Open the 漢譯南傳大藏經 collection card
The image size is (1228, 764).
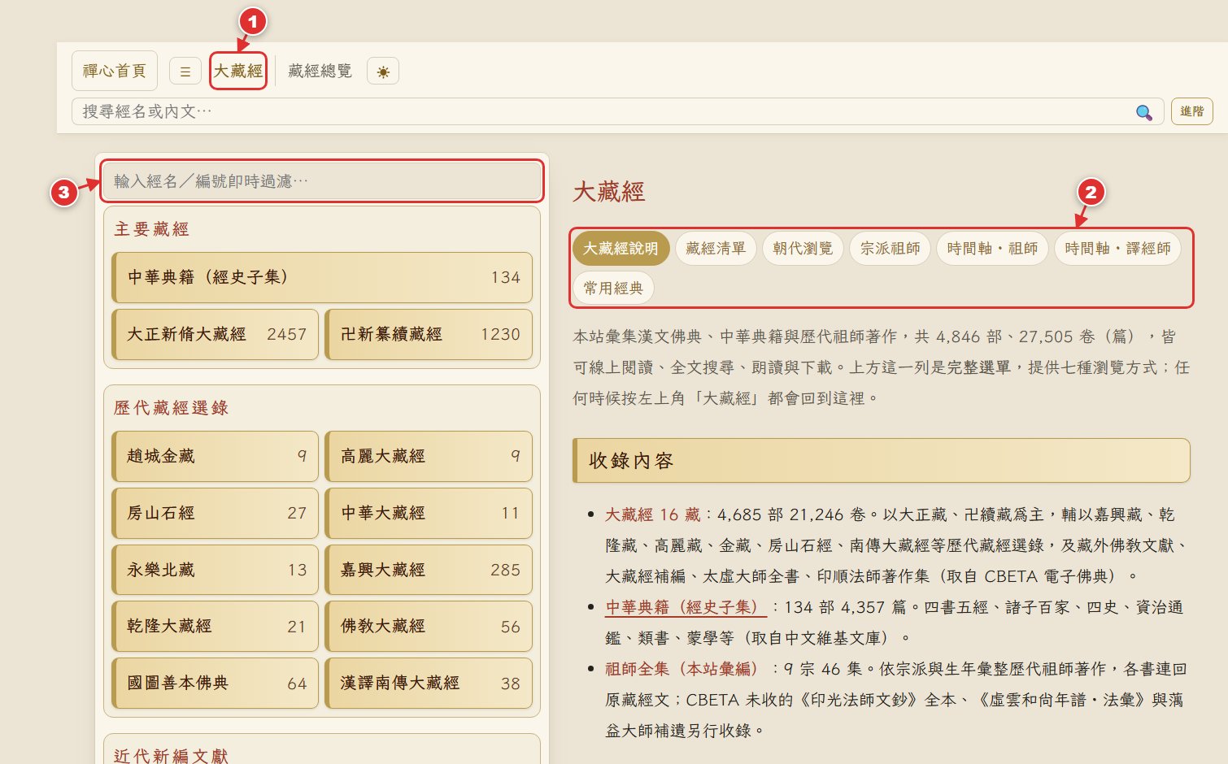pyautogui.click(x=429, y=683)
